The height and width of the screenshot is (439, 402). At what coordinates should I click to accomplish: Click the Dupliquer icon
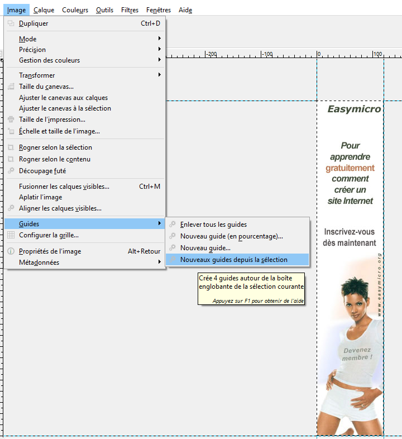pyautogui.click(x=11, y=23)
